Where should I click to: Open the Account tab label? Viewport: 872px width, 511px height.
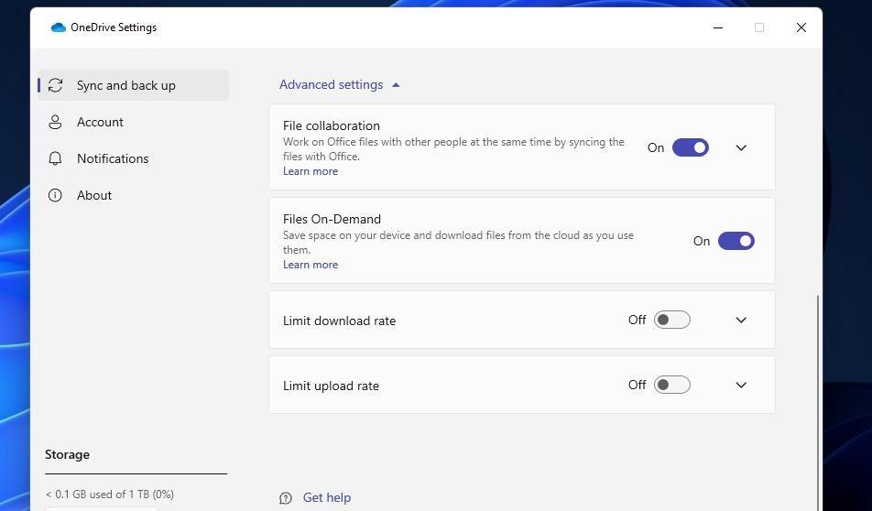click(x=100, y=122)
